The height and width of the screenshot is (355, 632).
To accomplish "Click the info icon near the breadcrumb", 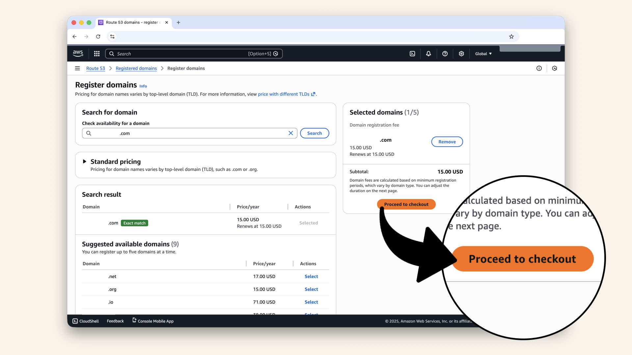I will point(539,68).
